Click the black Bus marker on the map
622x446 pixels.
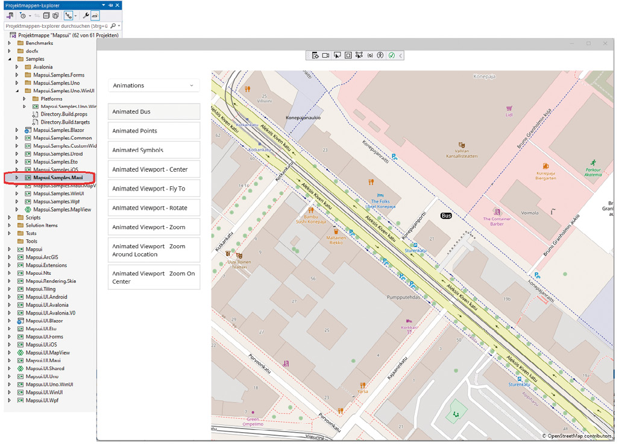[x=446, y=215]
